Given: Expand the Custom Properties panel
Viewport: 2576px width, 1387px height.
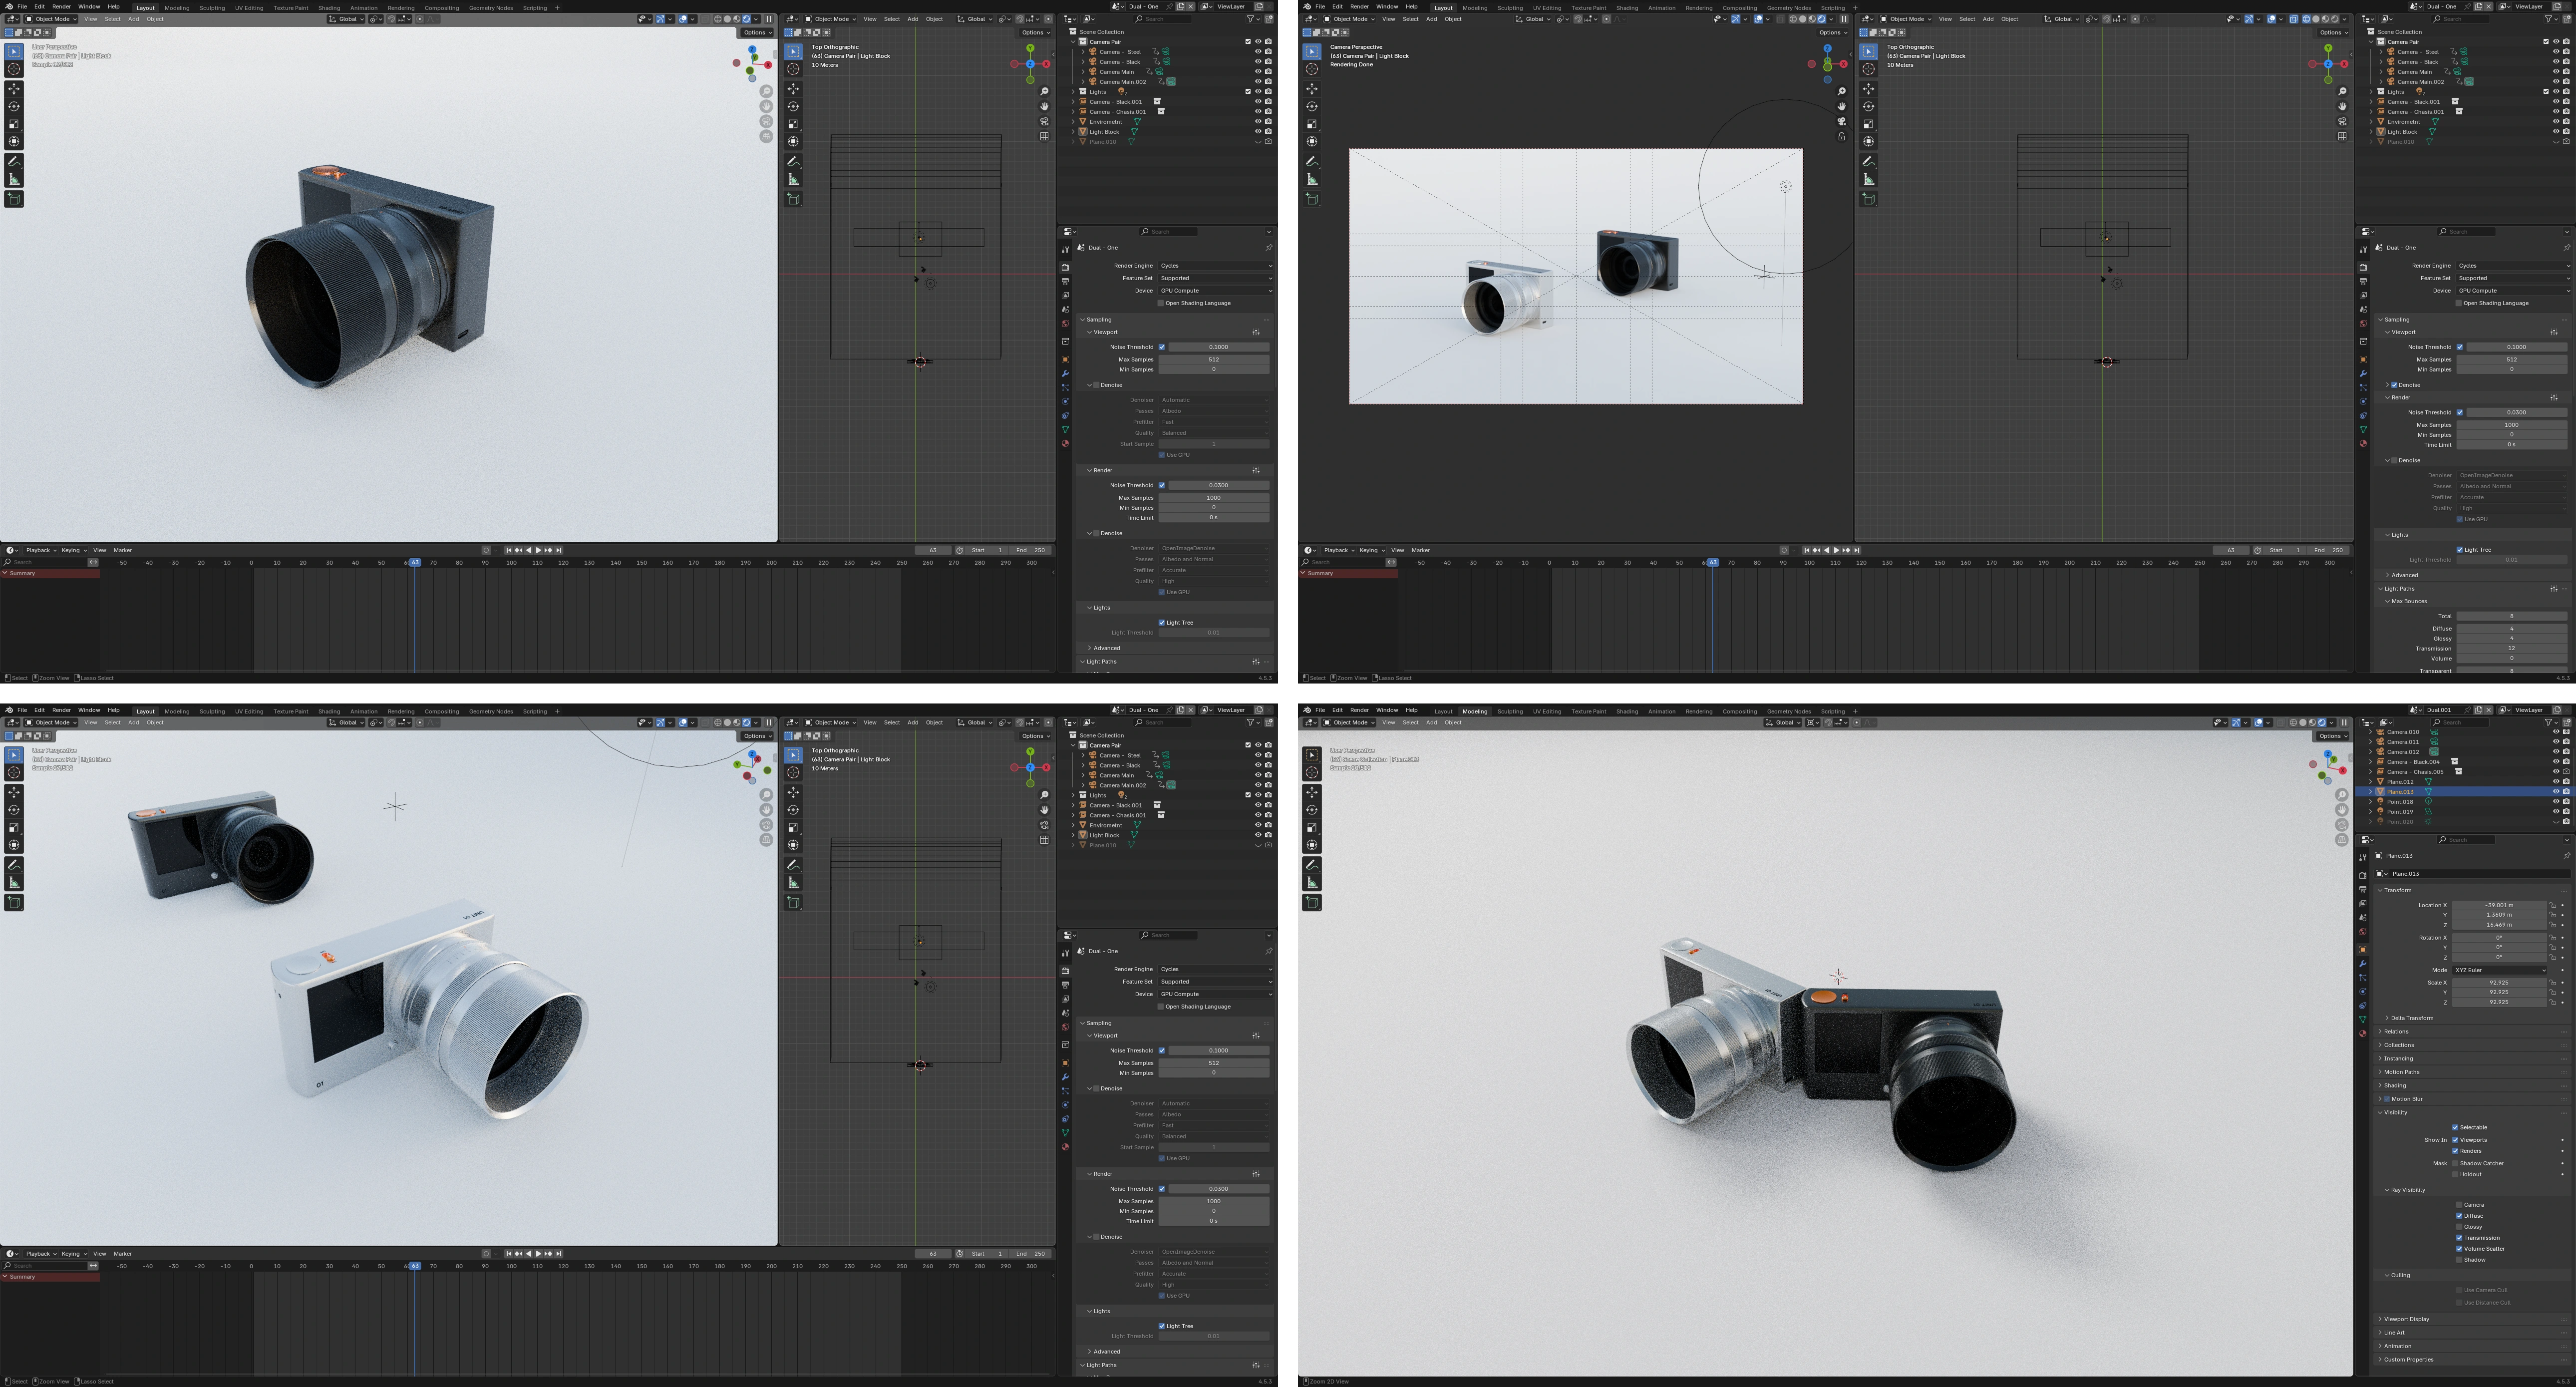Looking at the screenshot, I should pyautogui.click(x=2408, y=1360).
